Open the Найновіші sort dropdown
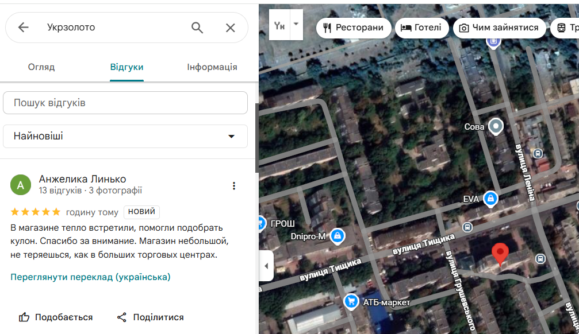The image size is (579, 334). 125,137
